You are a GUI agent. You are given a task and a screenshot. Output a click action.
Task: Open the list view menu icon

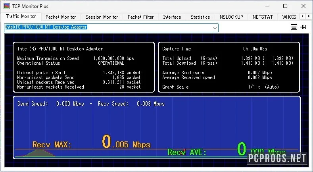click(x=294, y=27)
